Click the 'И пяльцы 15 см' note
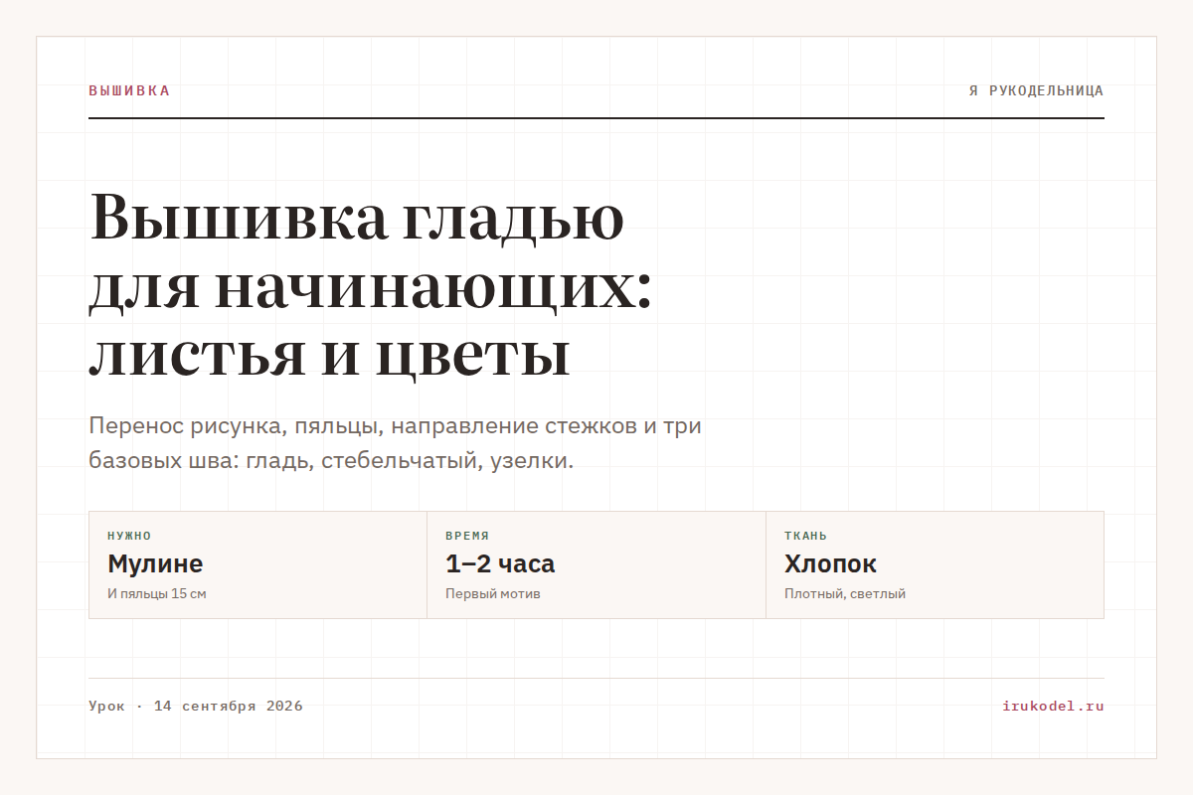The image size is (1193, 795). click(157, 594)
